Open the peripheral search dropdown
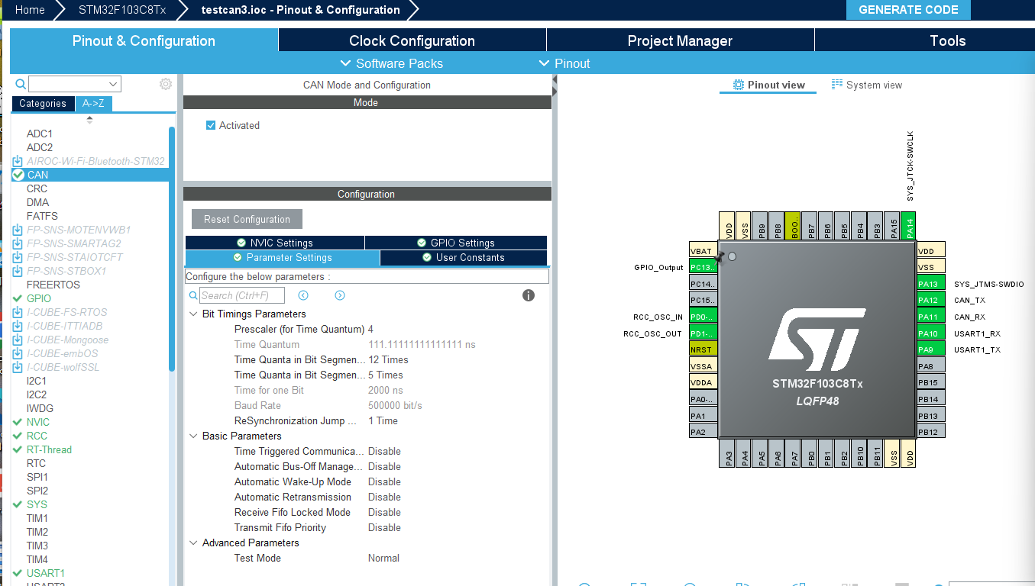 114,84
